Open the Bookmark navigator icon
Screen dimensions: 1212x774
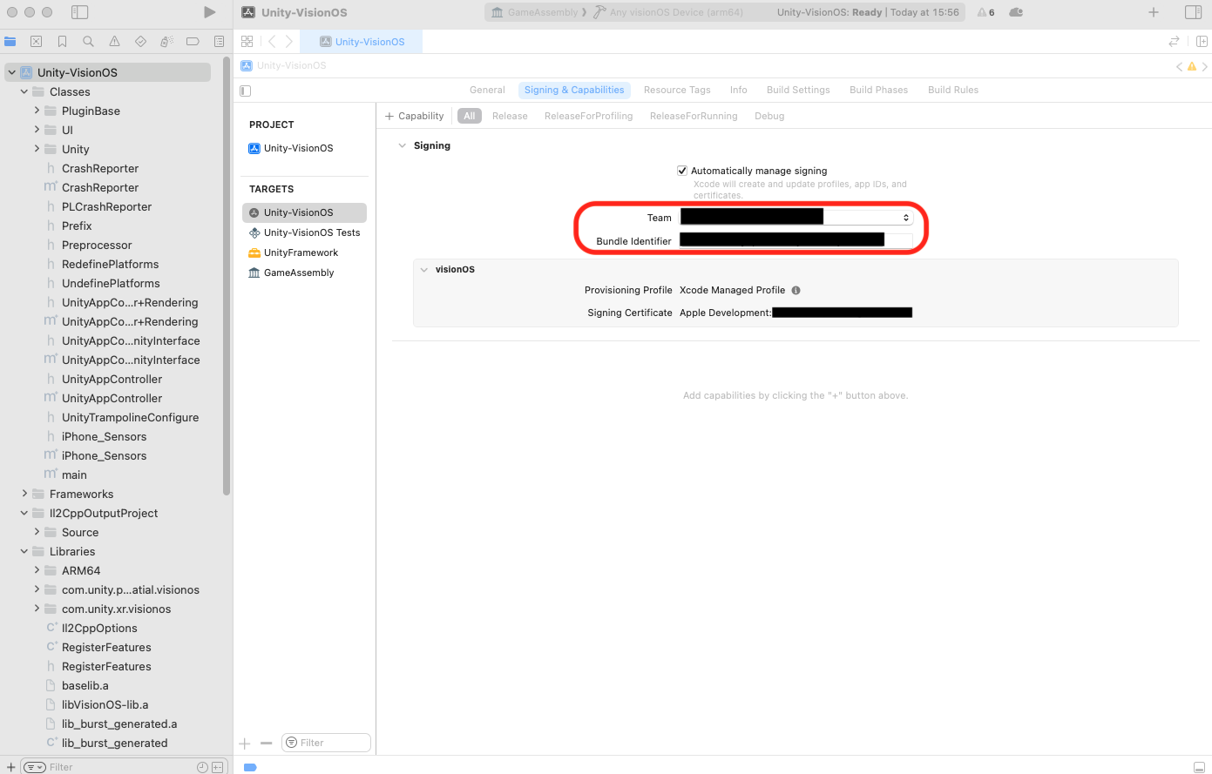60,41
